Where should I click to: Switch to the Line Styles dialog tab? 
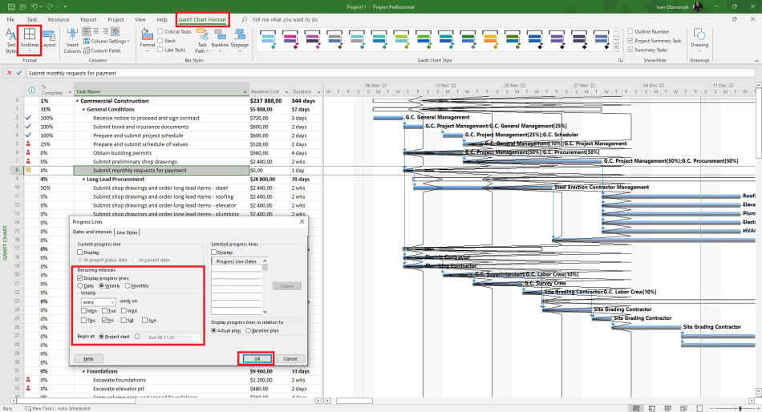128,232
